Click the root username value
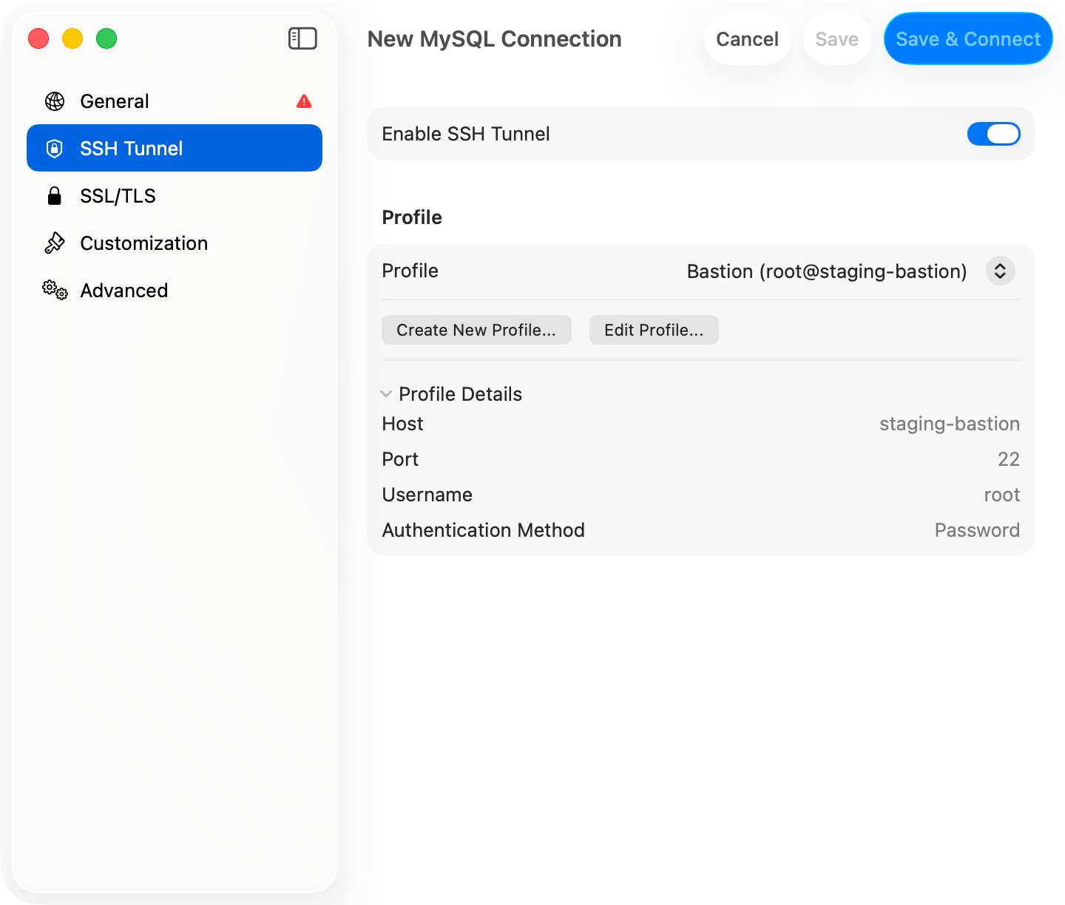This screenshot has width=1065, height=905. pyautogui.click(x=1002, y=495)
